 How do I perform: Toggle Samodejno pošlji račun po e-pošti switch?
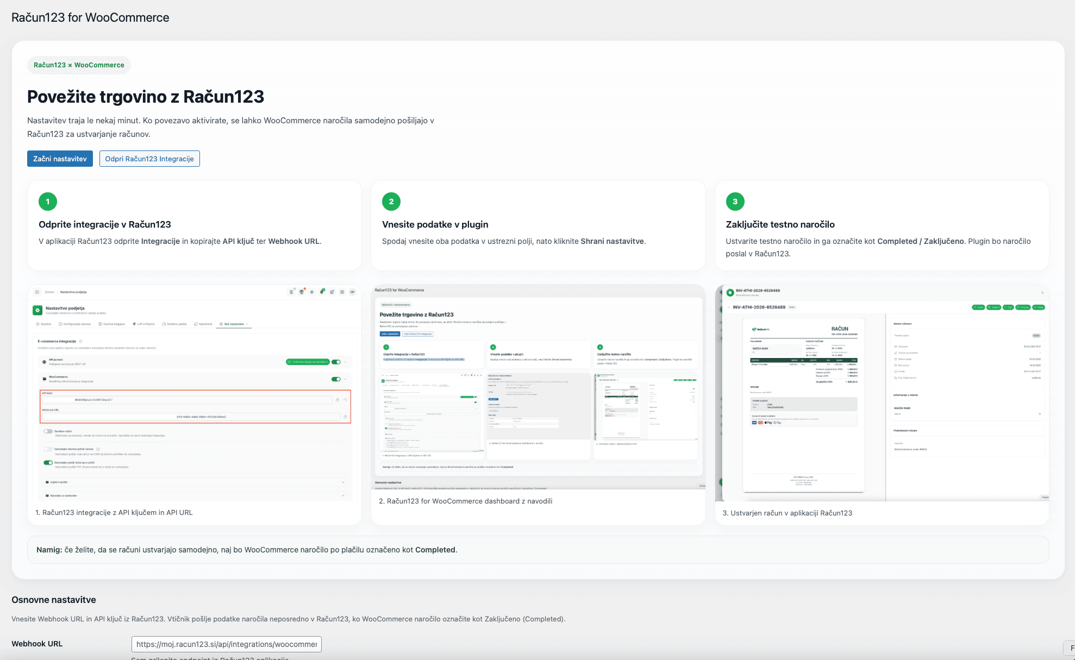(48, 463)
